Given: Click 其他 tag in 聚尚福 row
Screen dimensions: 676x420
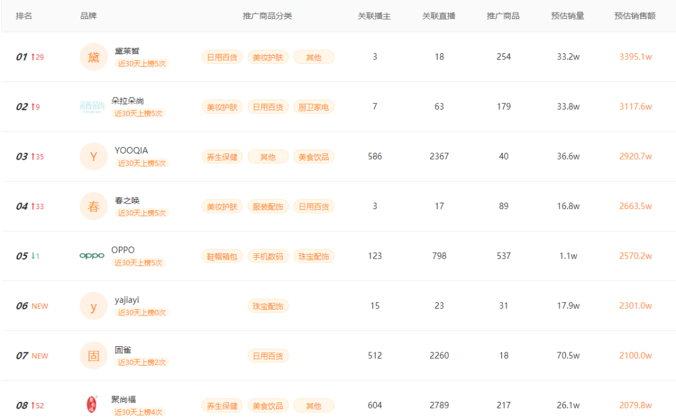Looking at the screenshot, I should [314, 406].
